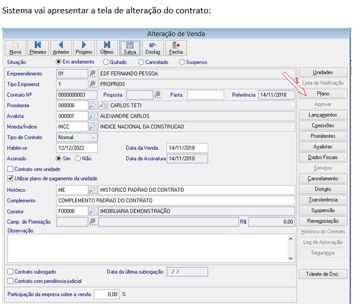Click the Complemento text field

point(176,200)
